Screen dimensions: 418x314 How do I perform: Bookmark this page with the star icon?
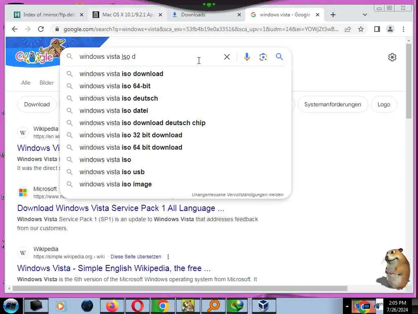click(361, 29)
